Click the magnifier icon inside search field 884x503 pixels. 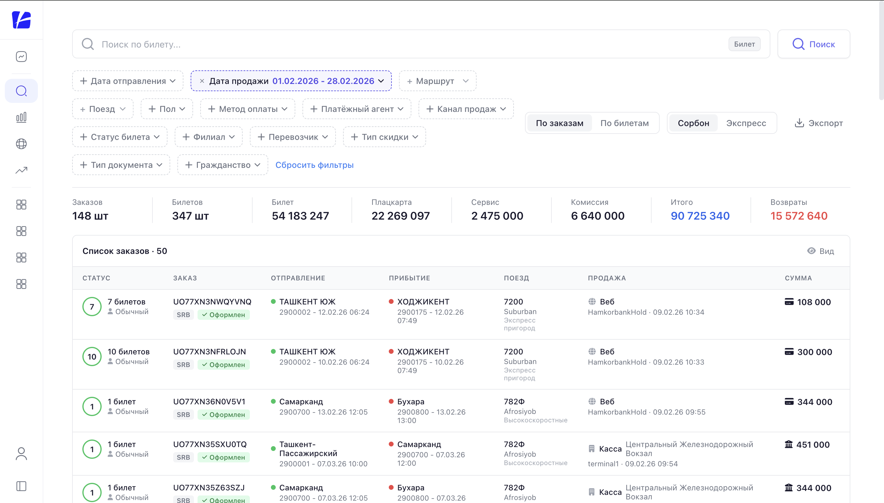point(88,44)
